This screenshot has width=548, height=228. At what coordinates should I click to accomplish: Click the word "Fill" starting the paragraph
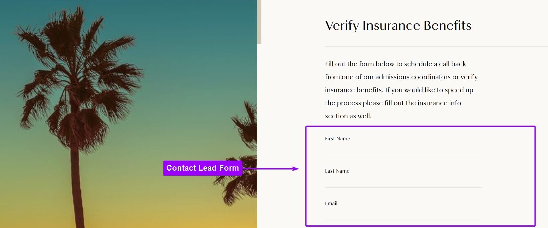(x=329, y=64)
